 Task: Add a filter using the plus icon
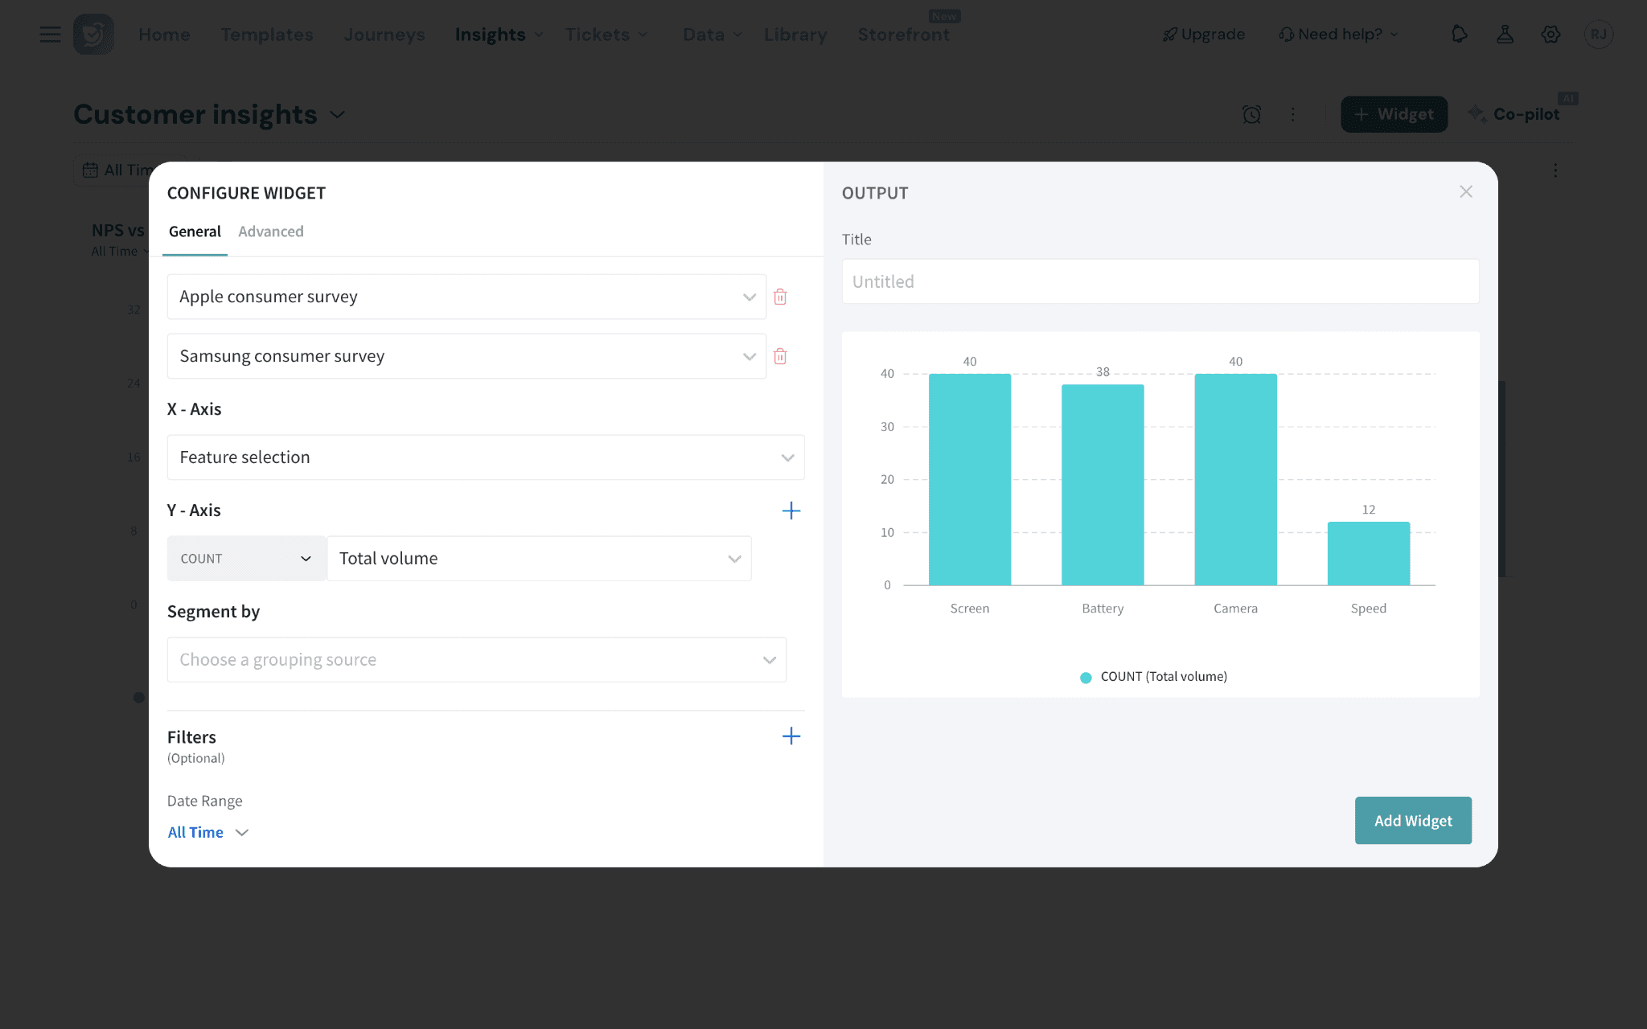(x=791, y=736)
